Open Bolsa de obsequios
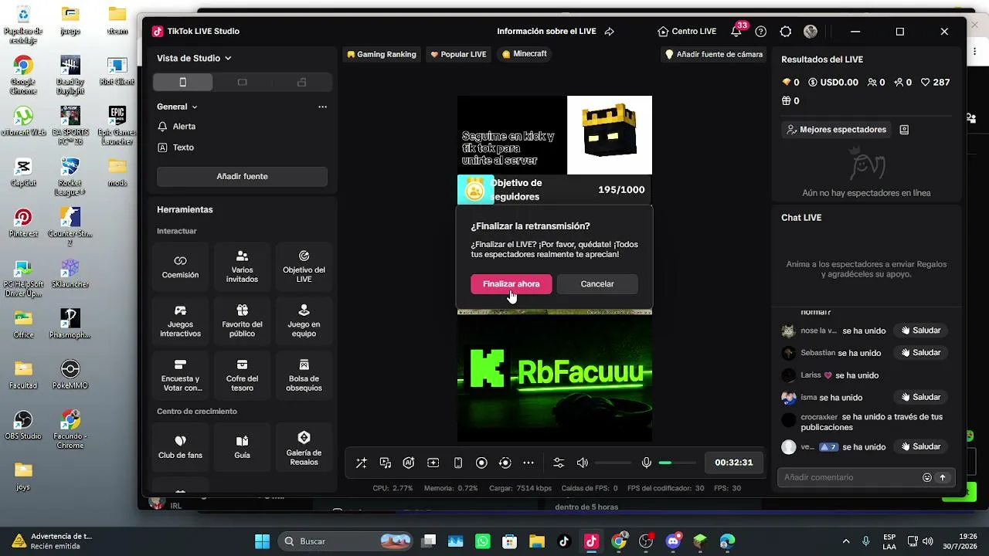The image size is (989, 556). tap(304, 375)
